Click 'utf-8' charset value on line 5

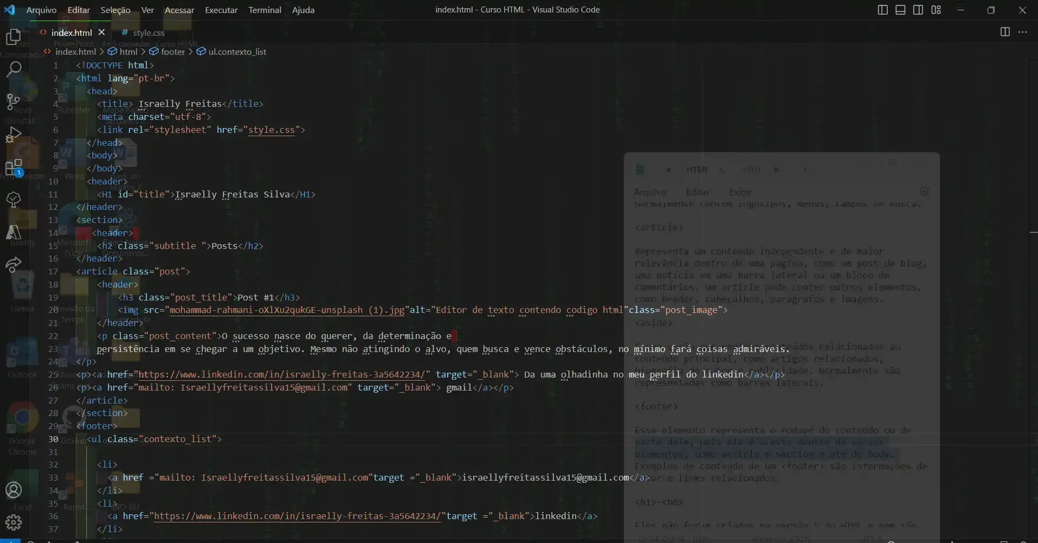pyautogui.click(x=188, y=117)
